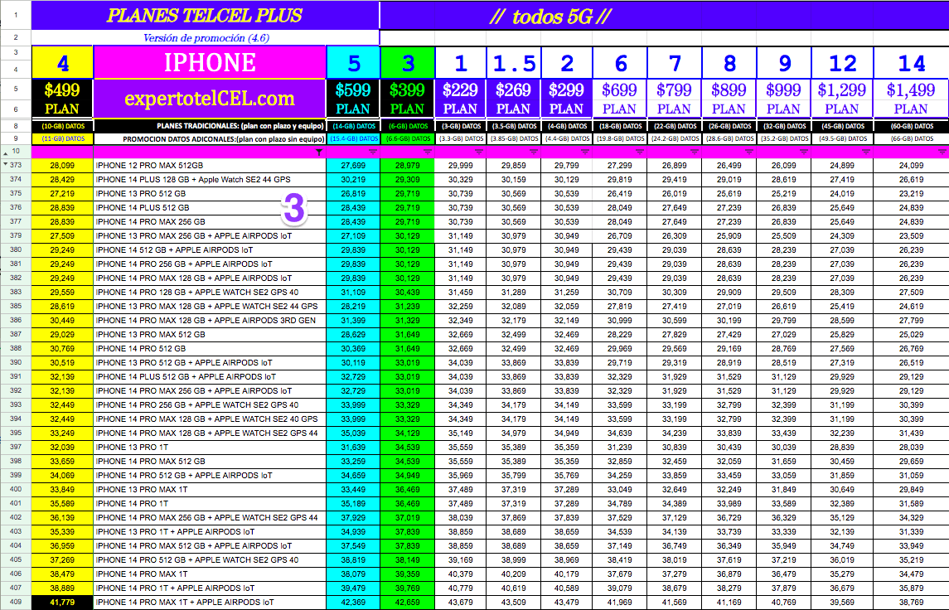Click the 43,679 cell in the $229 column
Image resolution: width=949 pixels, height=610 pixels.
coord(460,603)
